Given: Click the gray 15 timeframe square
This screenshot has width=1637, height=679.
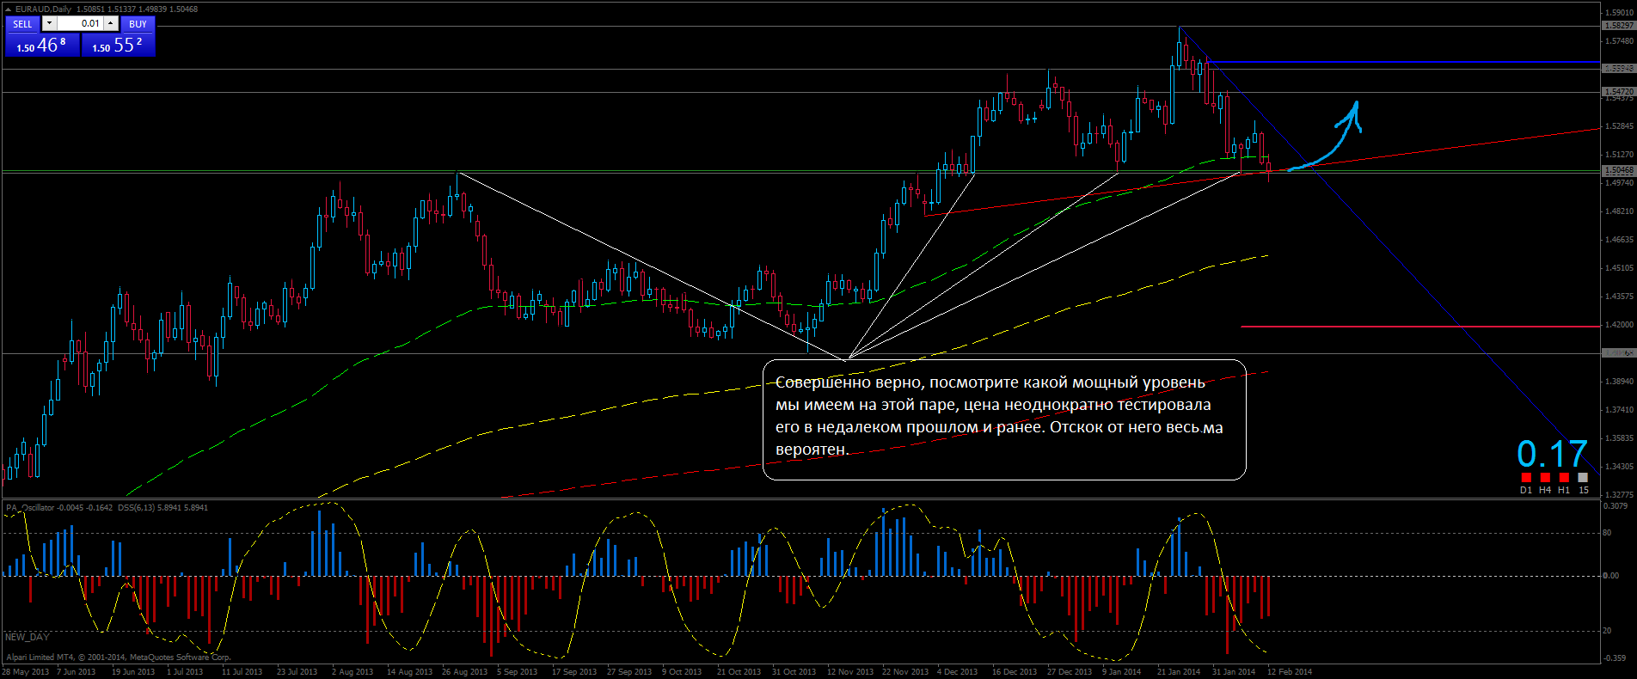Looking at the screenshot, I should click(1583, 478).
